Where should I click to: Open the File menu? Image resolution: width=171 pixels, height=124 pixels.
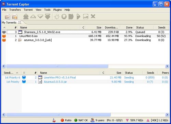coord(4,10)
